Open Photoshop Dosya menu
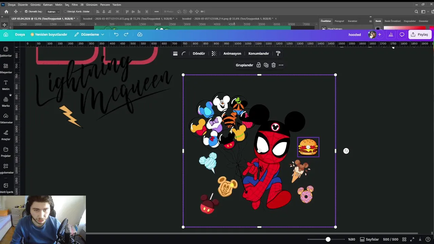 click(12, 5)
